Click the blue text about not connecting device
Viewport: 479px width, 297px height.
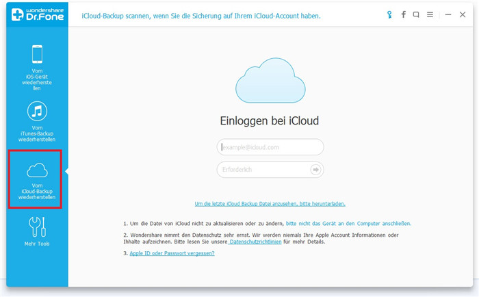[348, 224]
